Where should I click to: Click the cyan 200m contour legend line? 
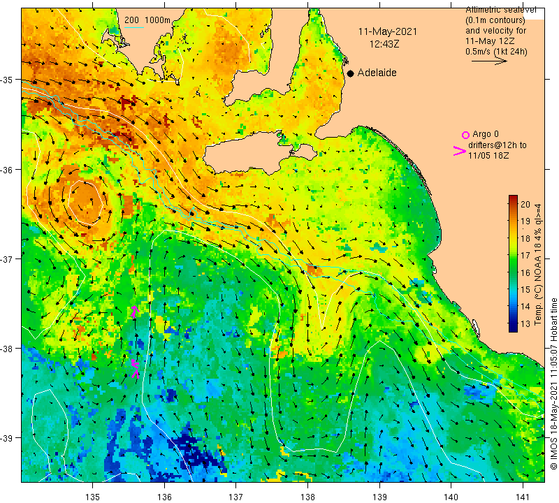tap(133, 27)
